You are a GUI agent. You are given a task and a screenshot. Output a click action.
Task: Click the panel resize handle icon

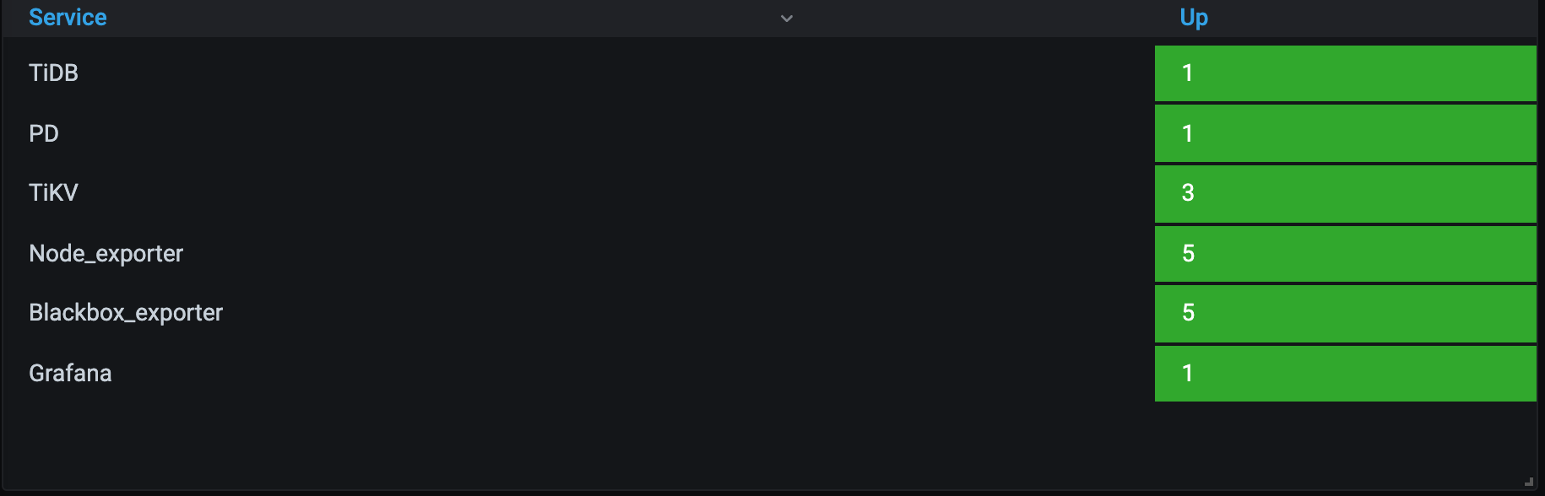click(1529, 482)
